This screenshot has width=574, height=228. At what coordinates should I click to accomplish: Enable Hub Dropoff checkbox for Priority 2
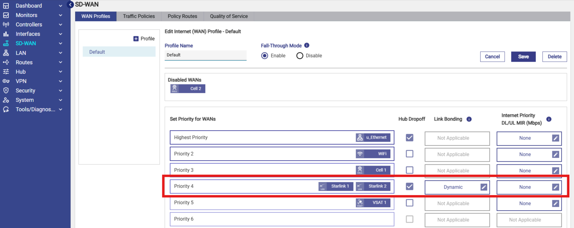pyautogui.click(x=410, y=154)
